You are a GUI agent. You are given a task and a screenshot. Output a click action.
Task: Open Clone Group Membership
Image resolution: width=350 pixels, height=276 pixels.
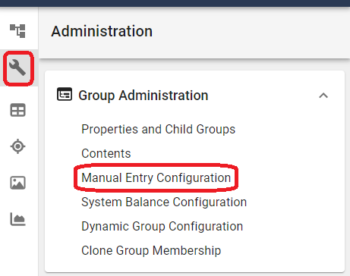(x=151, y=250)
